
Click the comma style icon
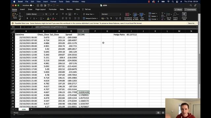click(111, 18)
